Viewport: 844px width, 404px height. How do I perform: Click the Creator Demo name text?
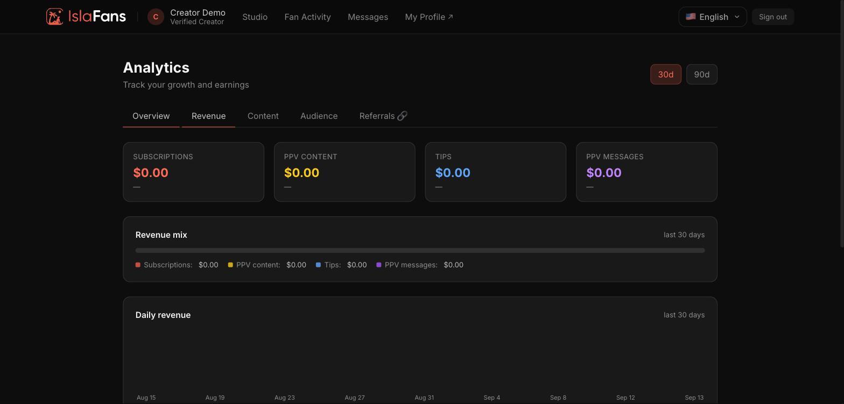pyautogui.click(x=198, y=12)
